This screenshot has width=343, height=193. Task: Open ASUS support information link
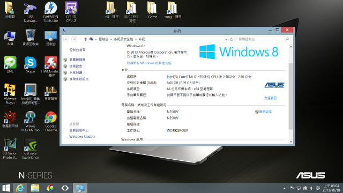pyautogui.click(x=270, y=98)
